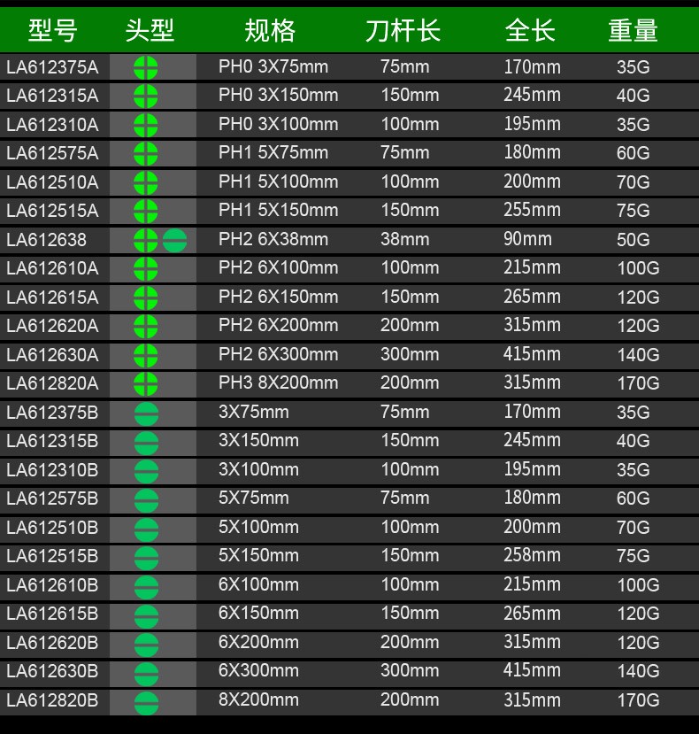Click the slotted icon in row LA612630B

[147, 674]
